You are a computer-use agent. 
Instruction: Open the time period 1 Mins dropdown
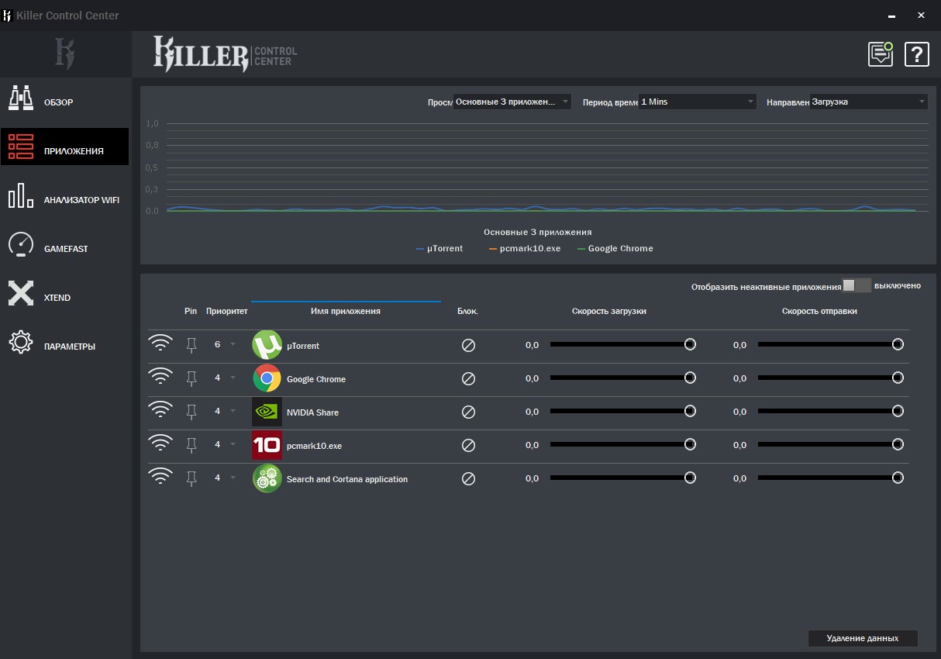tap(697, 102)
